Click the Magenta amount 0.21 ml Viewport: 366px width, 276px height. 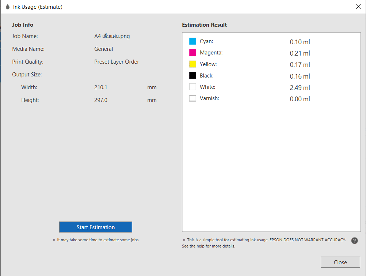point(300,53)
